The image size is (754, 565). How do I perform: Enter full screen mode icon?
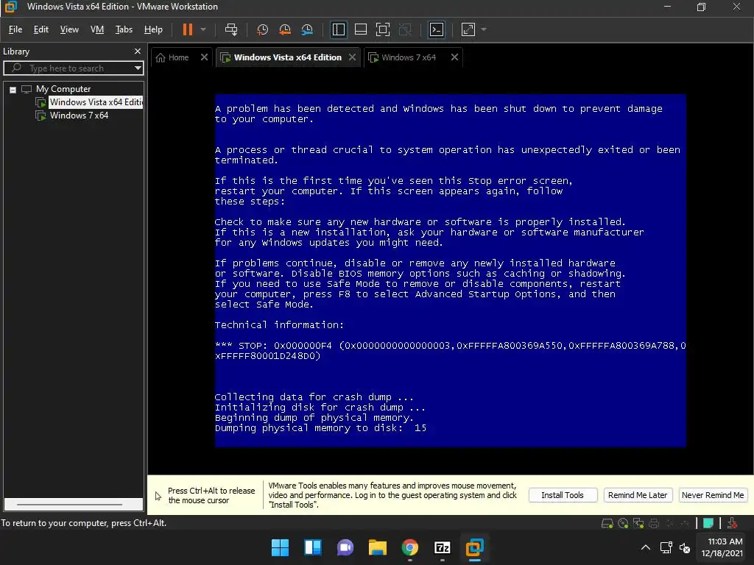[x=383, y=29]
